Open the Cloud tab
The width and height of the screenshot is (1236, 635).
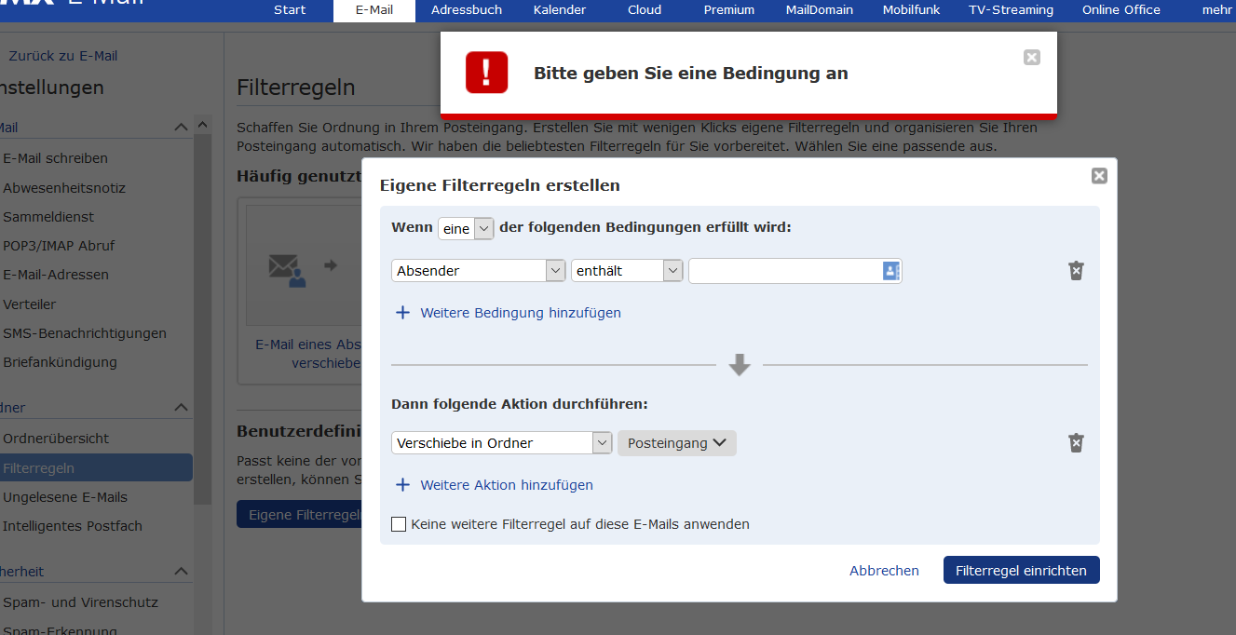click(645, 10)
